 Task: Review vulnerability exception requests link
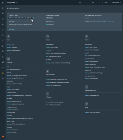click(57, 80)
